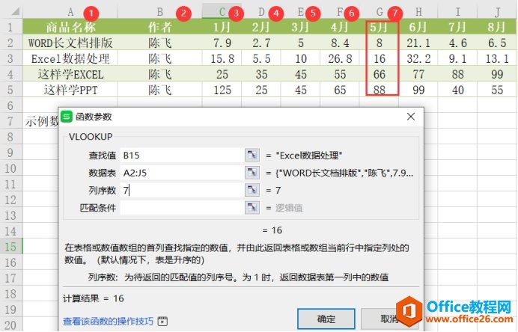This screenshot has height=332, width=518.
Task: Click cell 125 in 这样学PPT row
Action: click(222, 90)
